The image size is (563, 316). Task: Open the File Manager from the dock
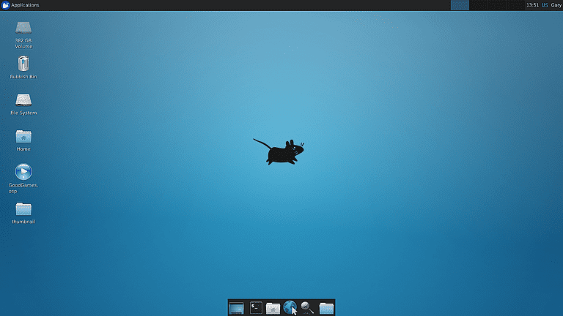tap(273, 308)
